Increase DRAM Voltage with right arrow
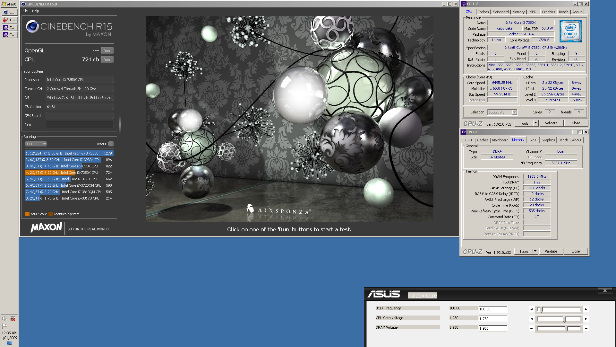Viewport: 616px width, 347px height. click(586, 328)
